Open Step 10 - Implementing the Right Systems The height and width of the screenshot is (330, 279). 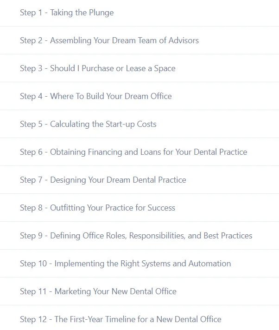(x=125, y=264)
